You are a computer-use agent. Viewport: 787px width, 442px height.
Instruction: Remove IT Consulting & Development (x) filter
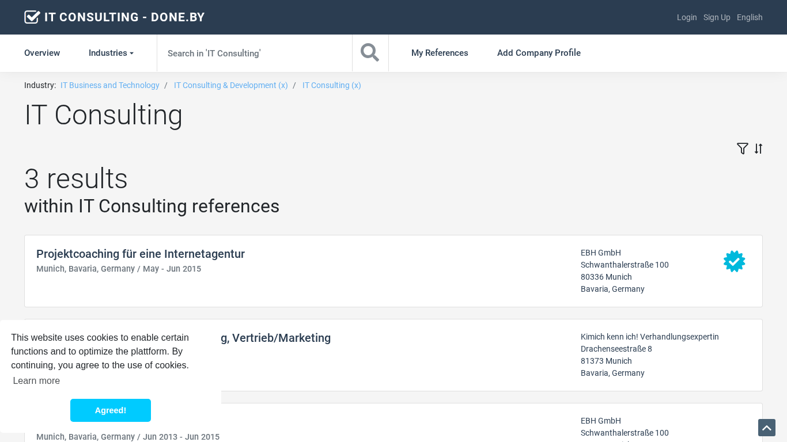pos(230,85)
